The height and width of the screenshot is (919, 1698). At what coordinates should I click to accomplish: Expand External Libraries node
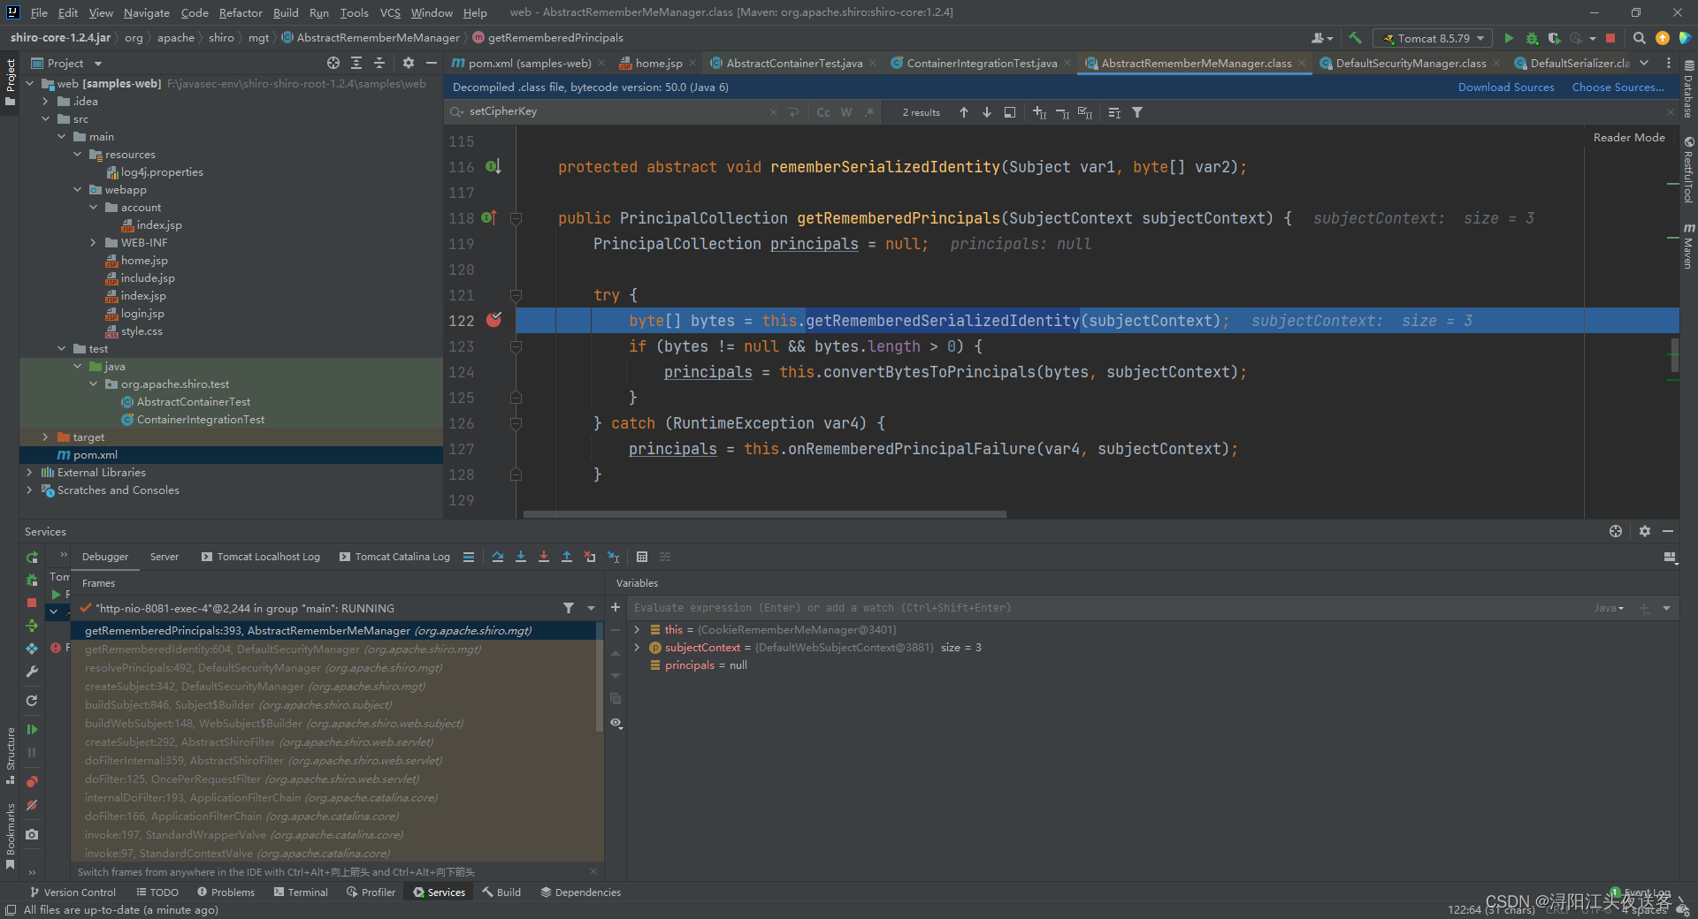click(29, 473)
